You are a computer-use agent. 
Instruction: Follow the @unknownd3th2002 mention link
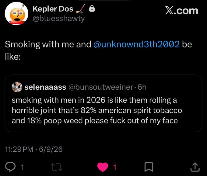pyautogui.click(x=137, y=44)
